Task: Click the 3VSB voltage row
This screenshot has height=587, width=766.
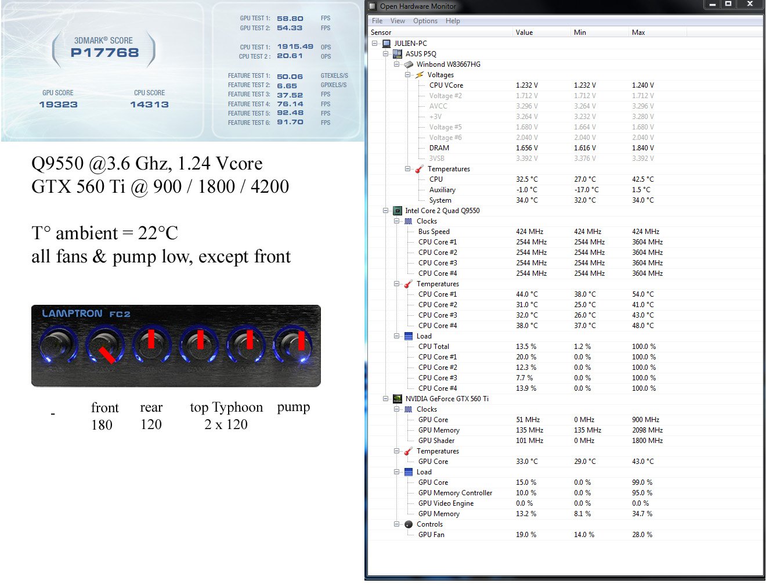Action: pyautogui.click(x=566, y=159)
